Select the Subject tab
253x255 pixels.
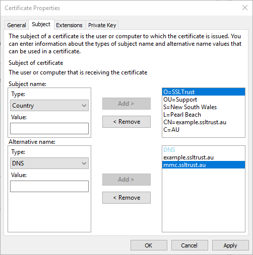click(x=41, y=25)
